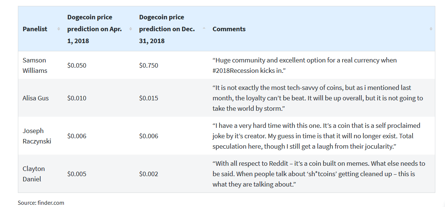Click the $0.750 December prediction value
Viewport: 445px width, 207px height.
click(x=148, y=65)
